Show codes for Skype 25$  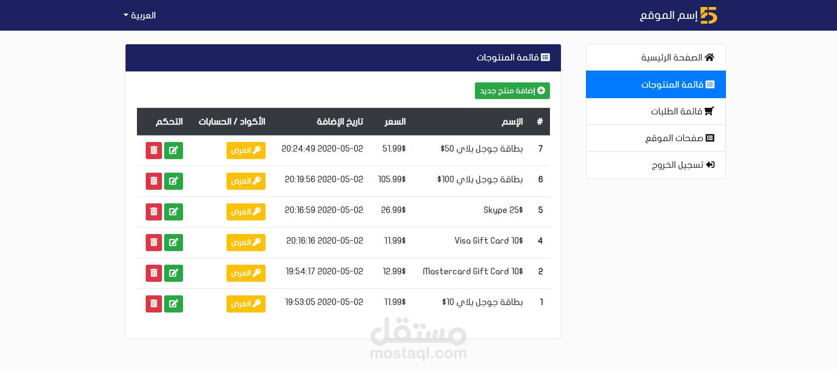click(x=246, y=212)
